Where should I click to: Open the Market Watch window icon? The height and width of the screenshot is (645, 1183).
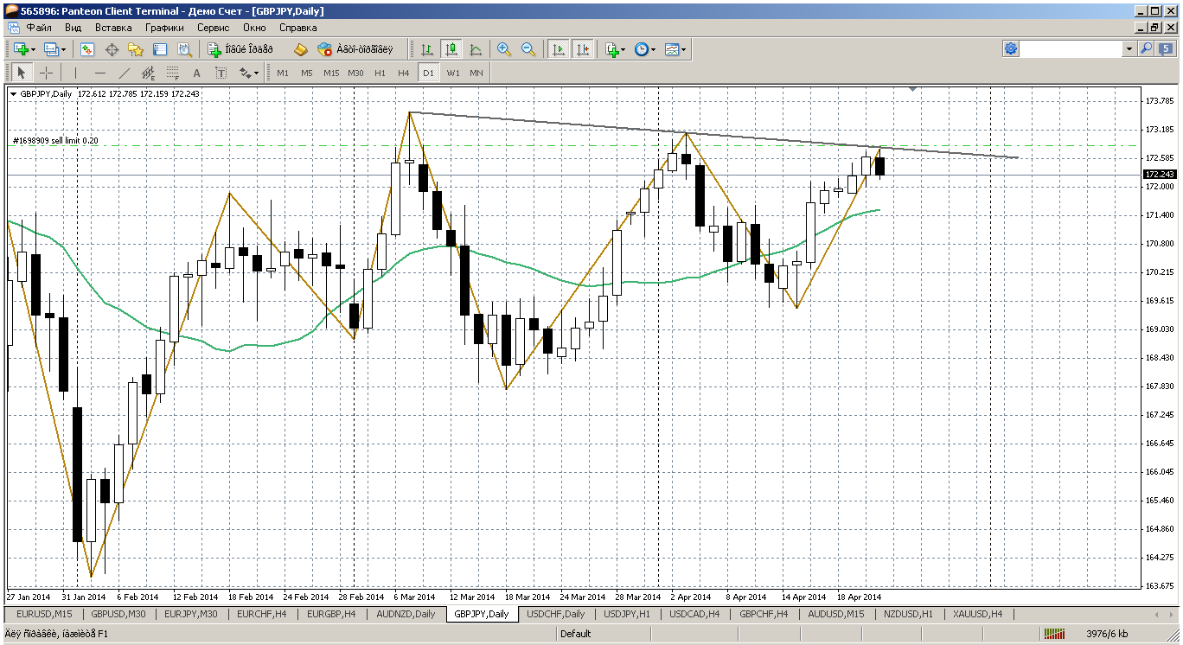tap(87, 49)
